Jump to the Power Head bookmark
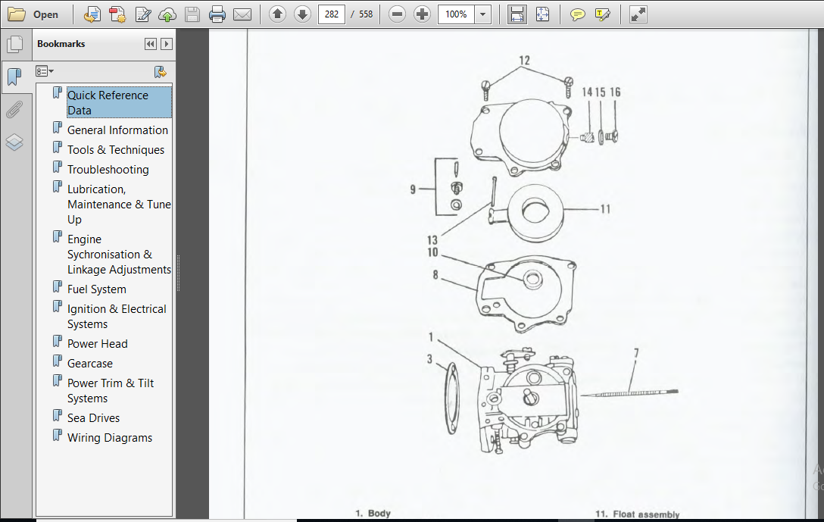This screenshot has height=522, width=824. coord(98,344)
